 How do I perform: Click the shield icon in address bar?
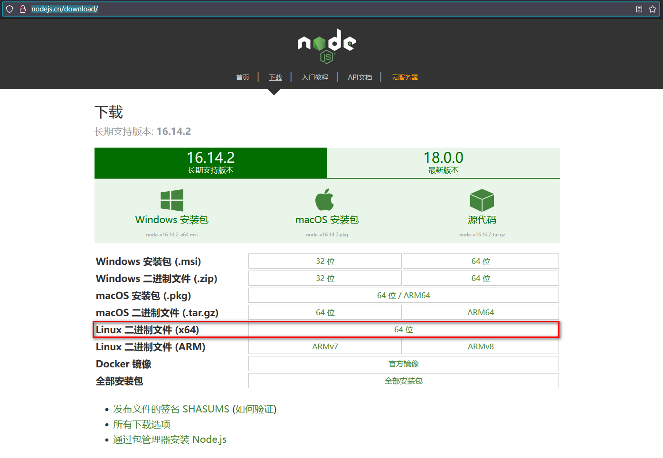(9, 9)
